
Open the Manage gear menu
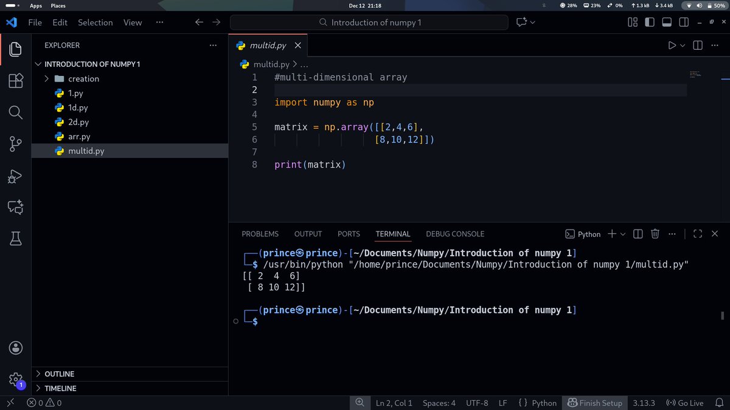16,380
